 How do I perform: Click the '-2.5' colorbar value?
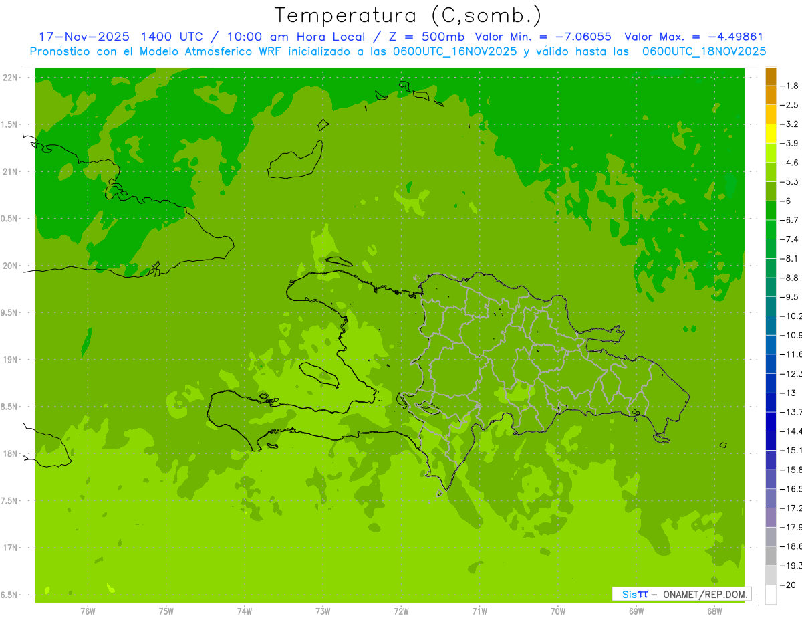click(789, 105)
